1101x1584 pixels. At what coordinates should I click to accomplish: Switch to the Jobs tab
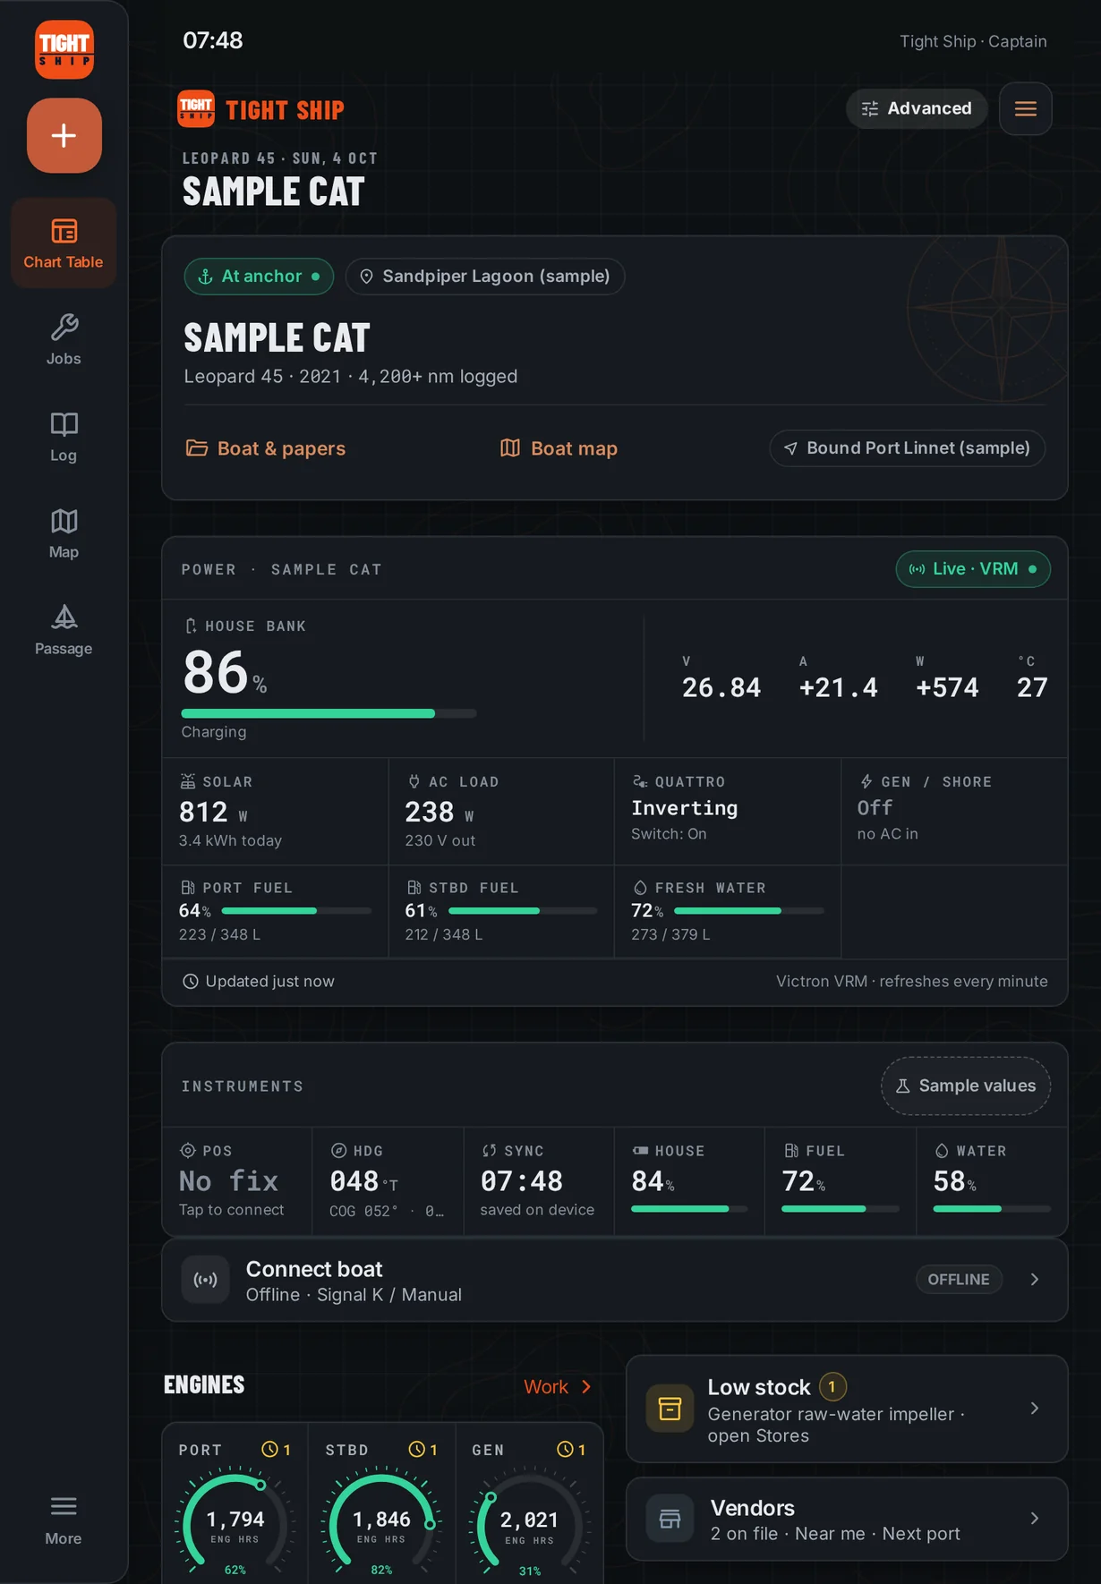click(x=64, y=340)
